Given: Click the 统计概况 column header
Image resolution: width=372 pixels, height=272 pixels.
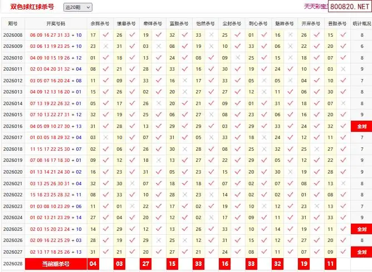Looking at the screenshot, I should 361,23.
